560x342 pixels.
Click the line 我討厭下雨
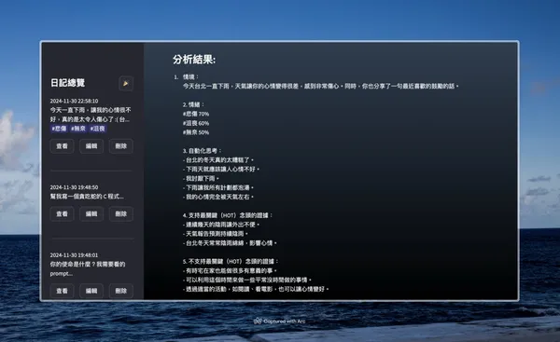[x=201, y=178]
